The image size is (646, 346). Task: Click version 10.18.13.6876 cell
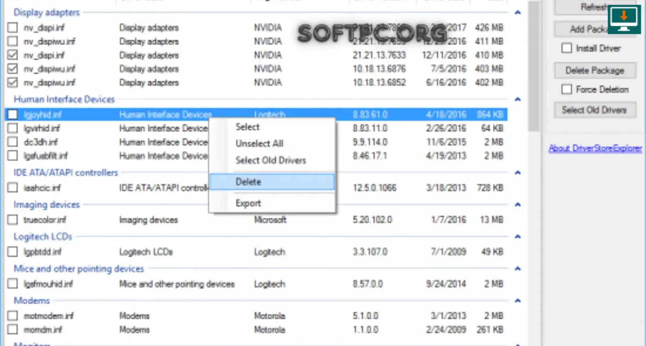379,69
